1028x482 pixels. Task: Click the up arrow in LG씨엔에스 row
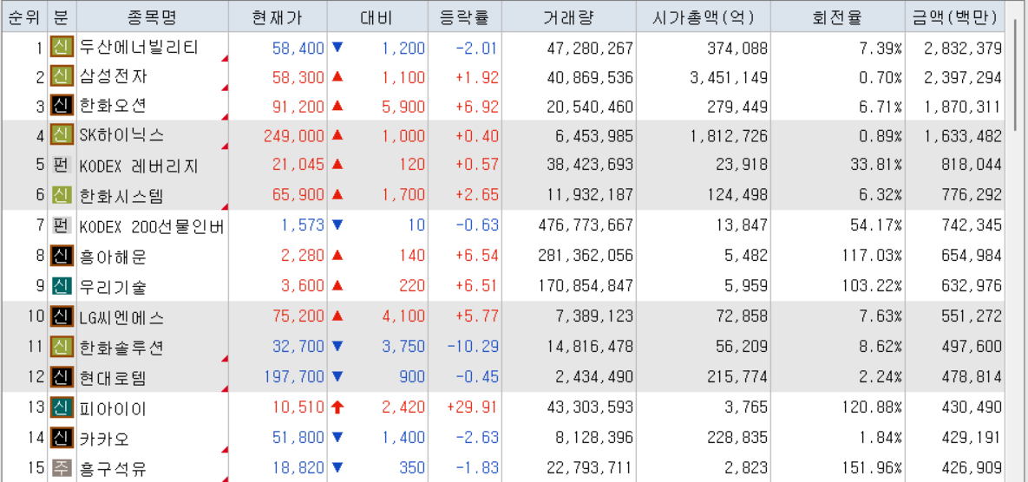coord(337,317)
